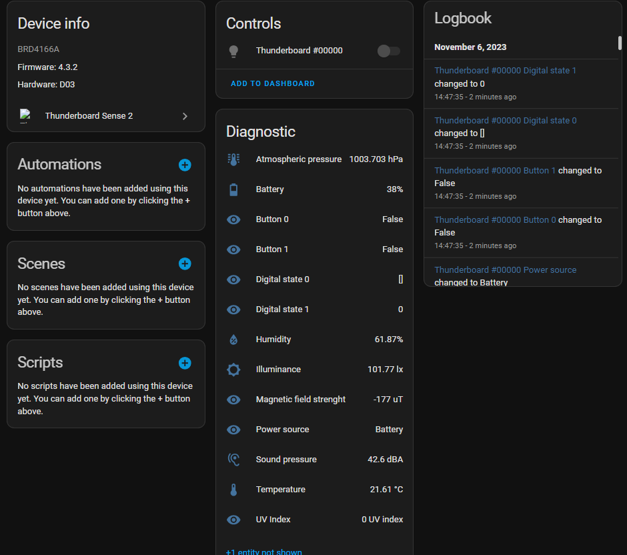Click the Button 1 label in Diagnostic
The width and height of the screenshot is (627, 555).
pos(272,249)
